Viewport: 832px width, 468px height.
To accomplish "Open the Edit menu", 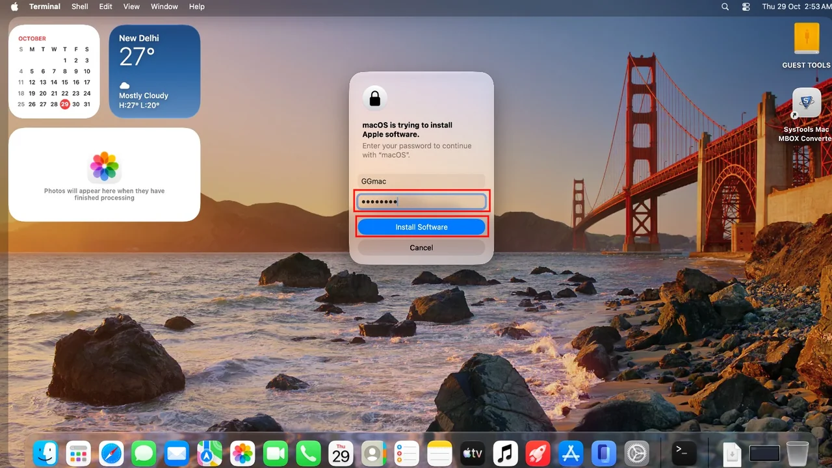I will pos(106,6).
